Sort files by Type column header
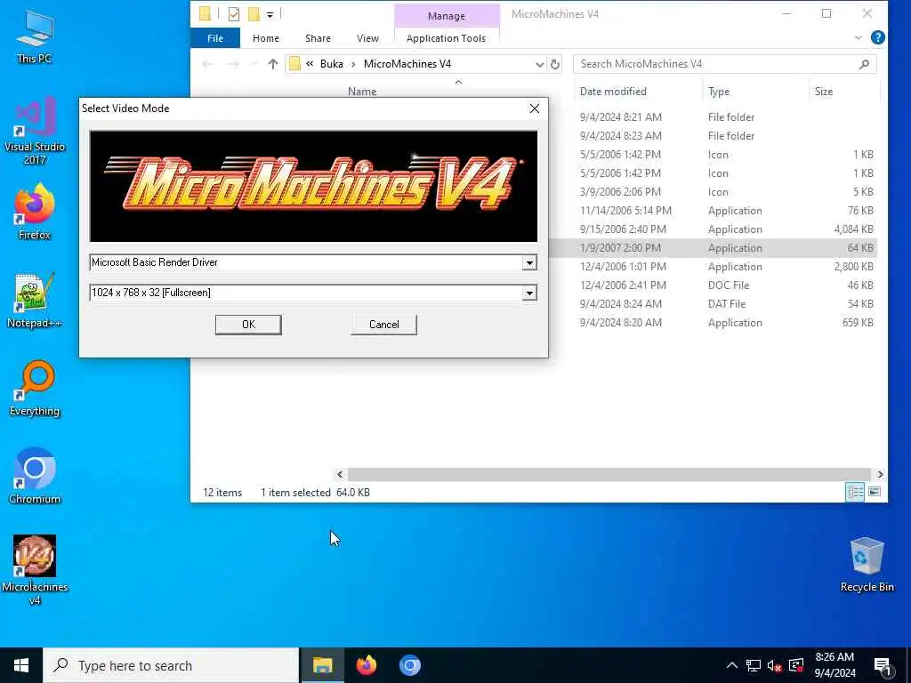911x683 pixels. pyautogui.click(x=719, y=92)
